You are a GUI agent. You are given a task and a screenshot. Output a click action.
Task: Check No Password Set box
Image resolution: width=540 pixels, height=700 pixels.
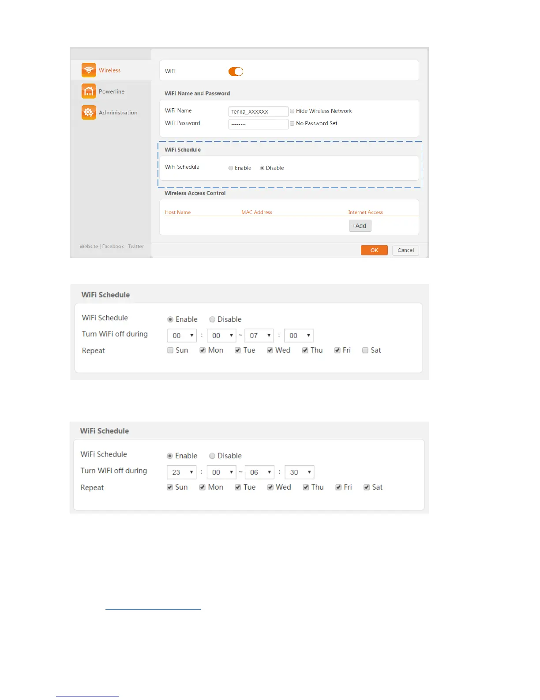click(292, 123)
